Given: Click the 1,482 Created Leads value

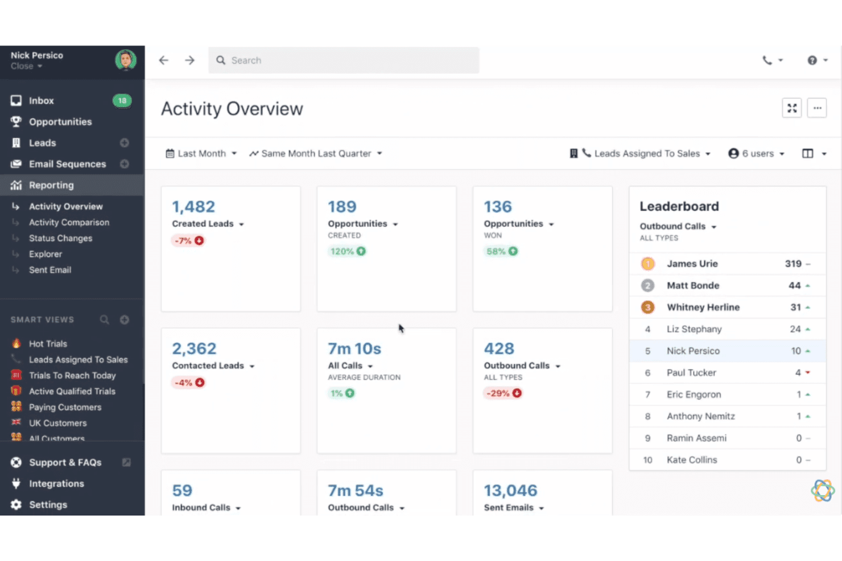Looking at the screenshot, I should (x=193, y=207).
